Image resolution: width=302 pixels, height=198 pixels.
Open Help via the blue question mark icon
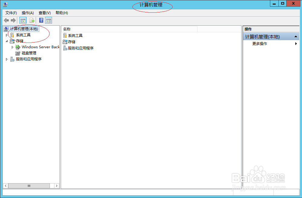41,20
